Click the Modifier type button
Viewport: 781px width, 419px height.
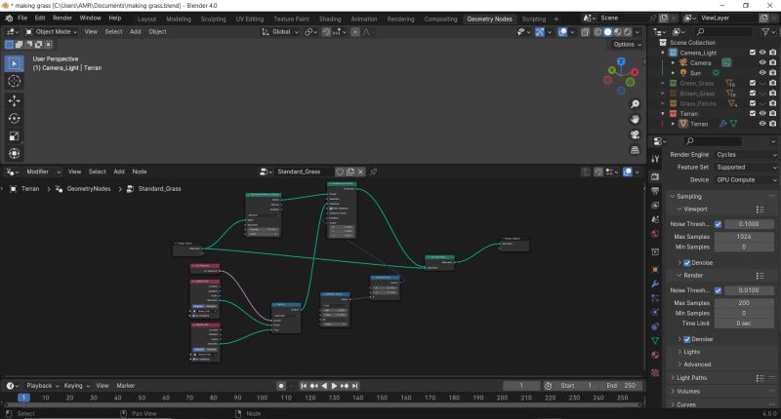[x=42, y=171]
